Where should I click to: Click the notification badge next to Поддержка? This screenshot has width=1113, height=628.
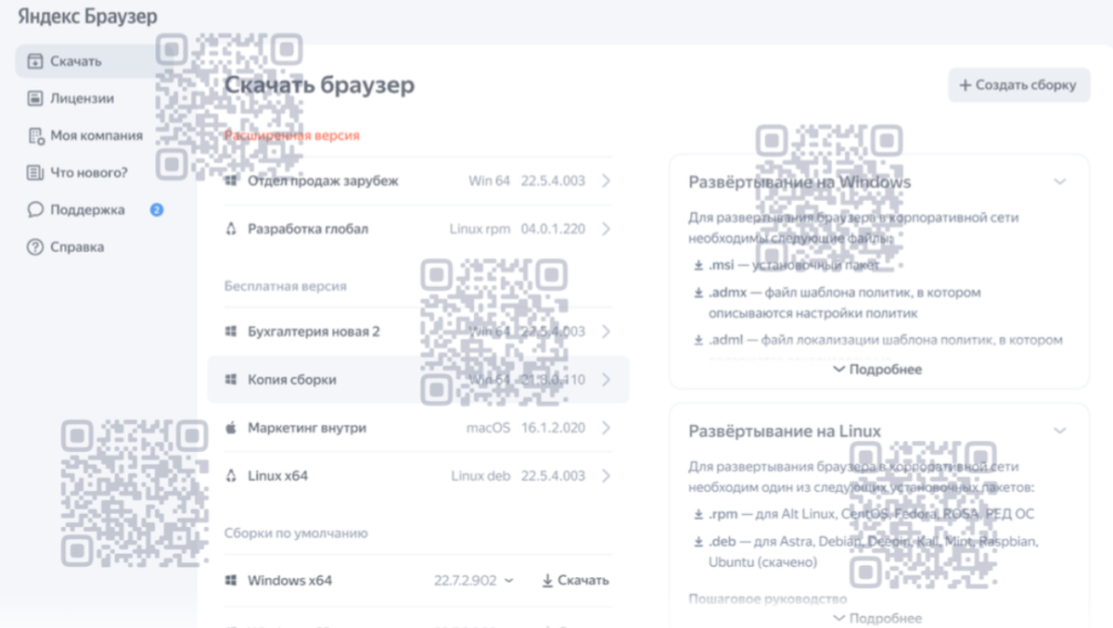click(x=157, y=209)
